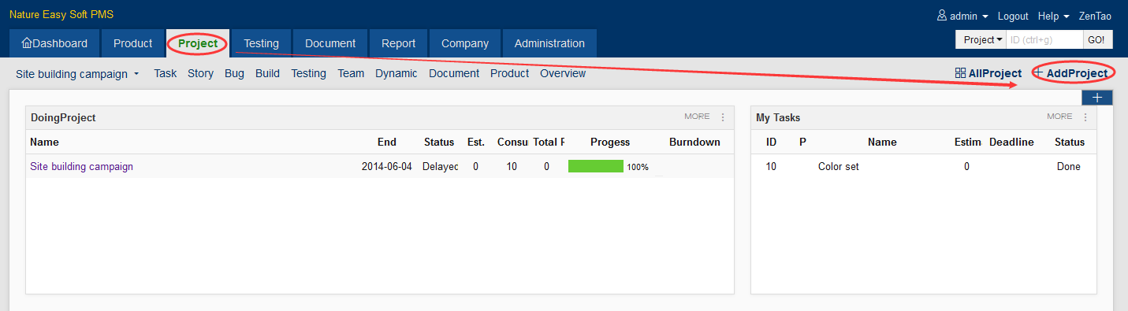Viewport: 1128px width, 311px height.
Task: Open the Site building campaign project link
Action: [81, 166]
